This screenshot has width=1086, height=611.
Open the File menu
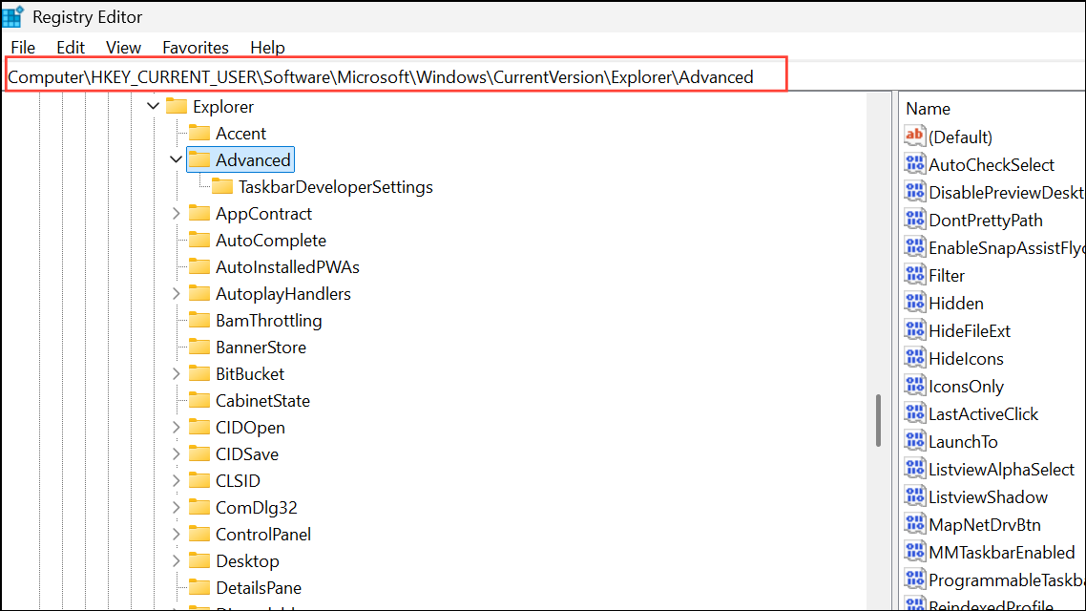click(23, 47)
